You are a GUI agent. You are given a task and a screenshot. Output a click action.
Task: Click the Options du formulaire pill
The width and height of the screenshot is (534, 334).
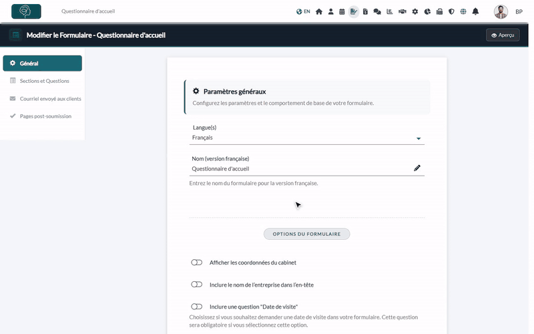[306, 234]
